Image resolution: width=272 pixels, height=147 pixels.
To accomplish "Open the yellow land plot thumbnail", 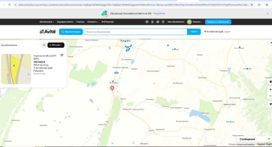I will click(16, 69).
